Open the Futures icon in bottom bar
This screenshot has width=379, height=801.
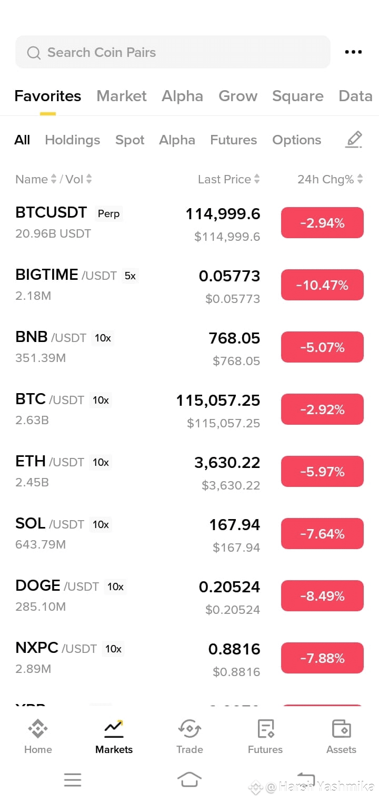[265, 729]
